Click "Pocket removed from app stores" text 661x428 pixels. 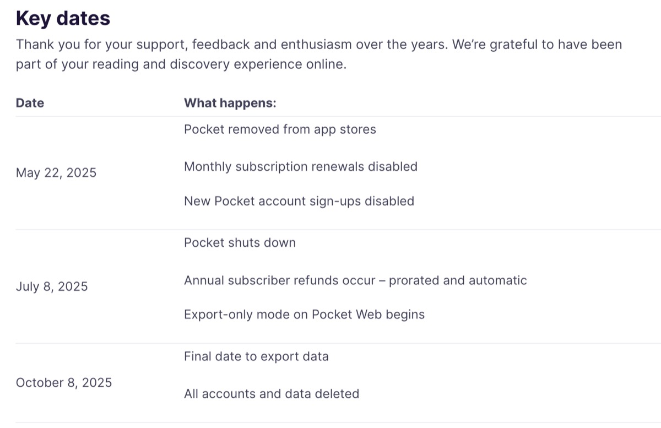(280, 130)
